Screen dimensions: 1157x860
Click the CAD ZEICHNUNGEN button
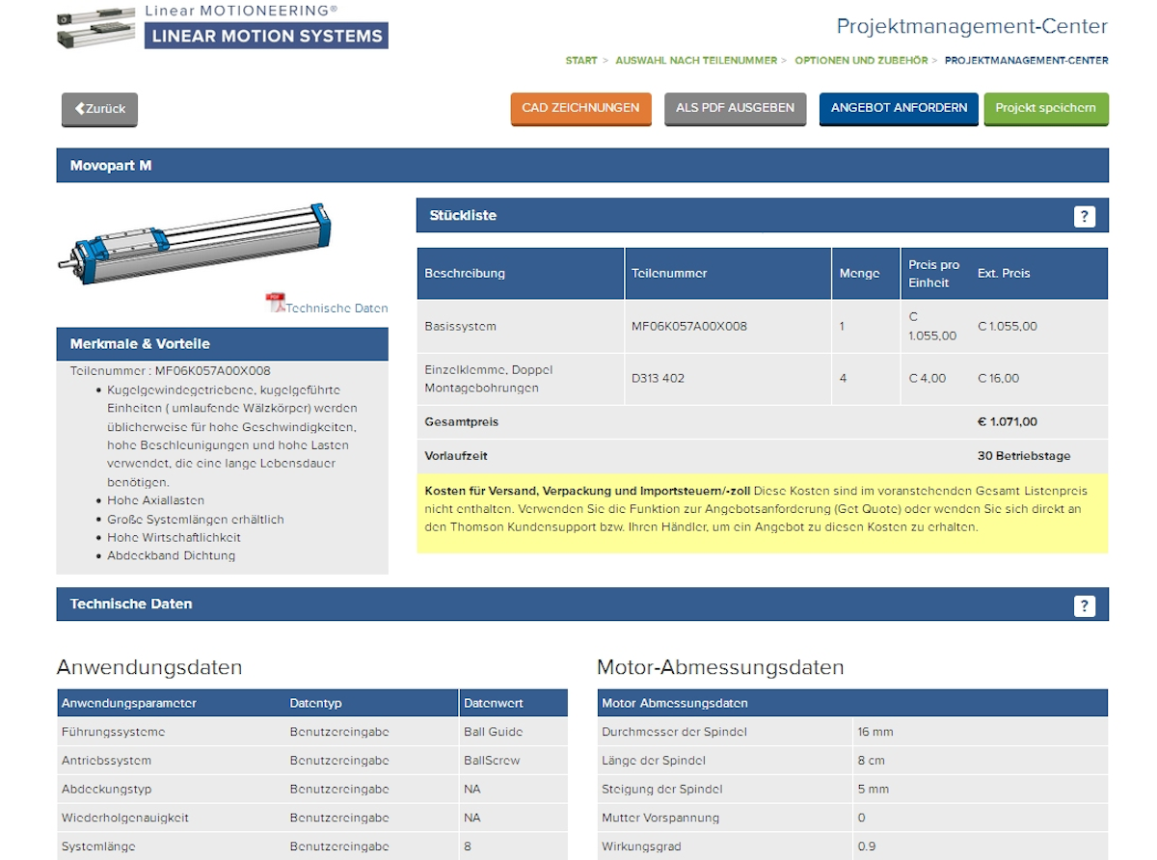pos(580,108)
